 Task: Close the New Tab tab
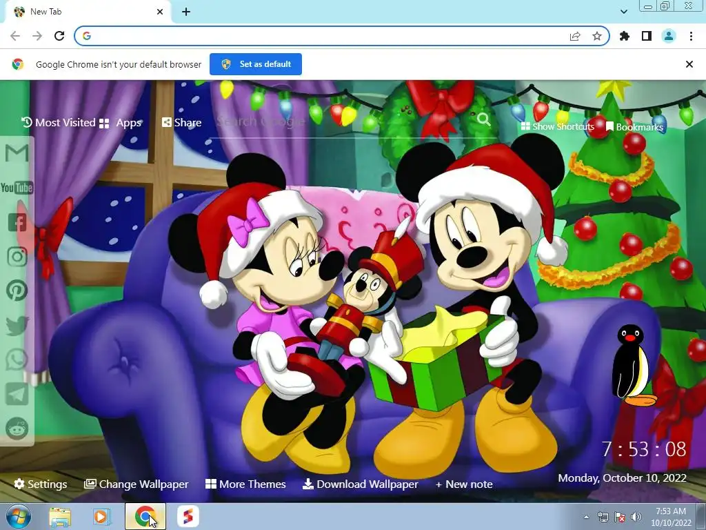click(160, 12)
